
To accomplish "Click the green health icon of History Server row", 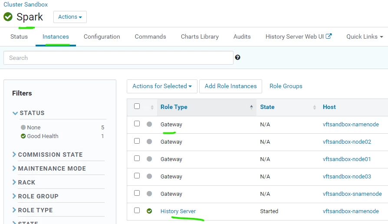I will click(x=149, y=211).
